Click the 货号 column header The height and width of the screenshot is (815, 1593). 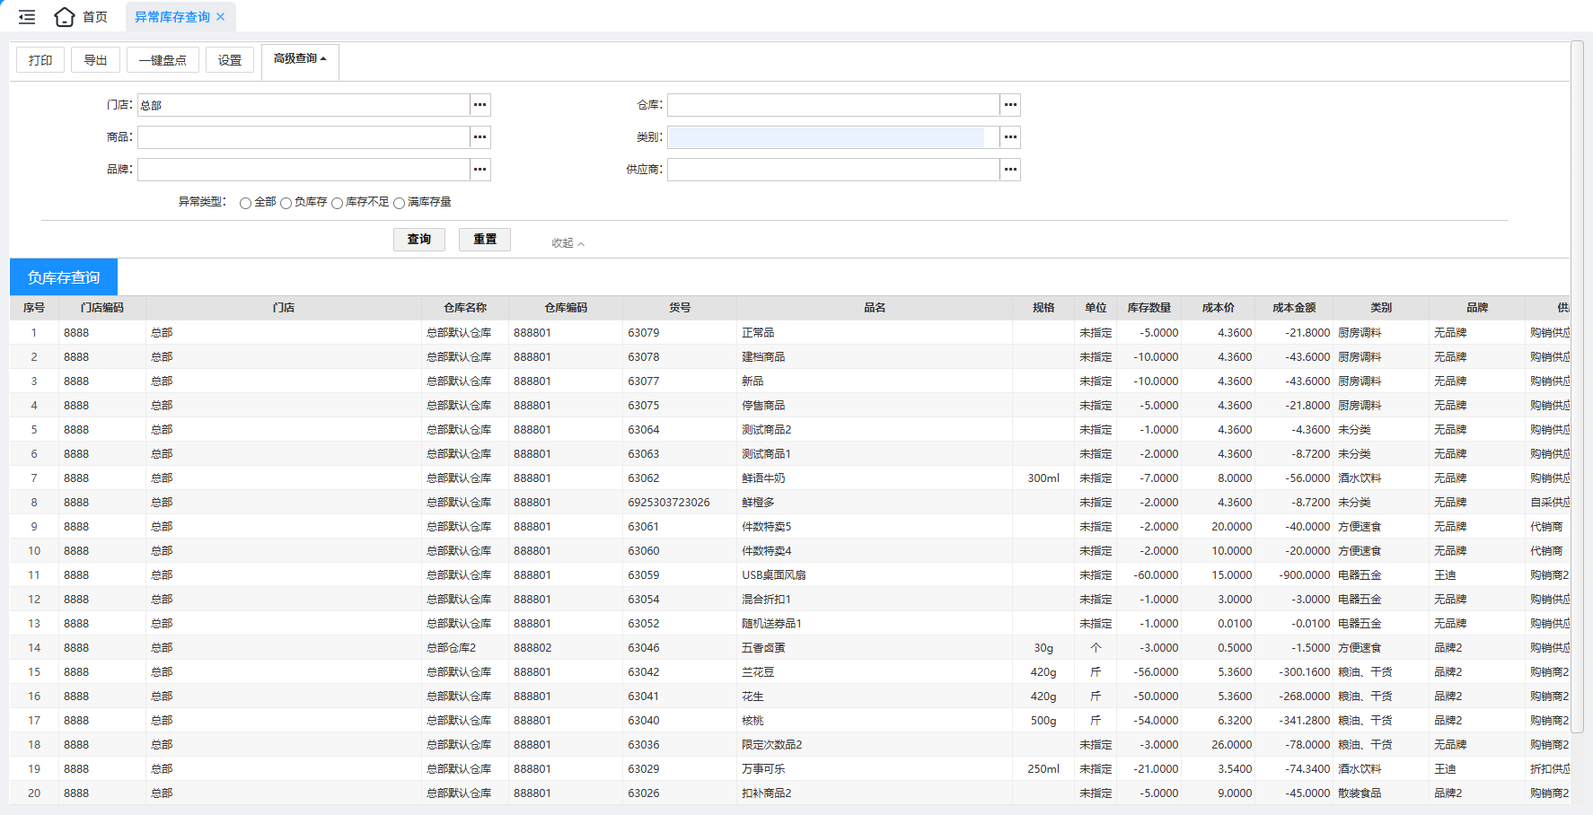[680, 308]
